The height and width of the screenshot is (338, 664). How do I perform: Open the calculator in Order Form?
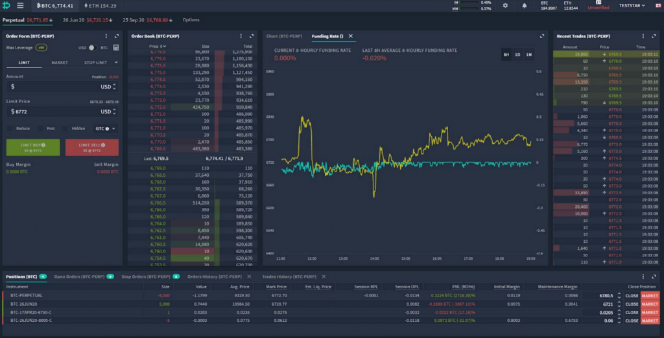click(116, 48)
